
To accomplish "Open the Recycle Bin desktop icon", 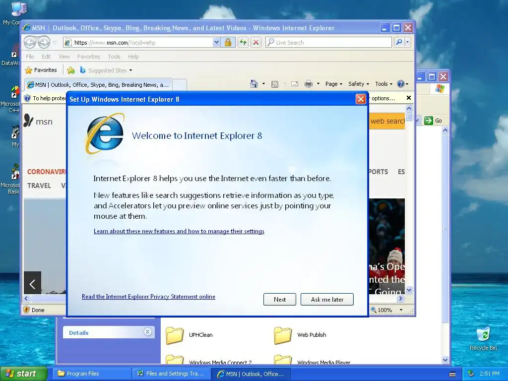I will tap(483, 339).
